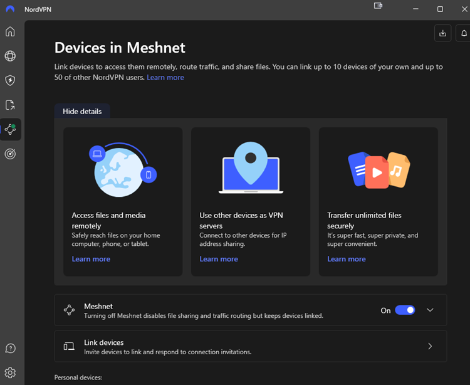The width and height of the screenshot is (470, 385).
Task: Open Learn more under Transfer unlimited files
Action: 347,259
